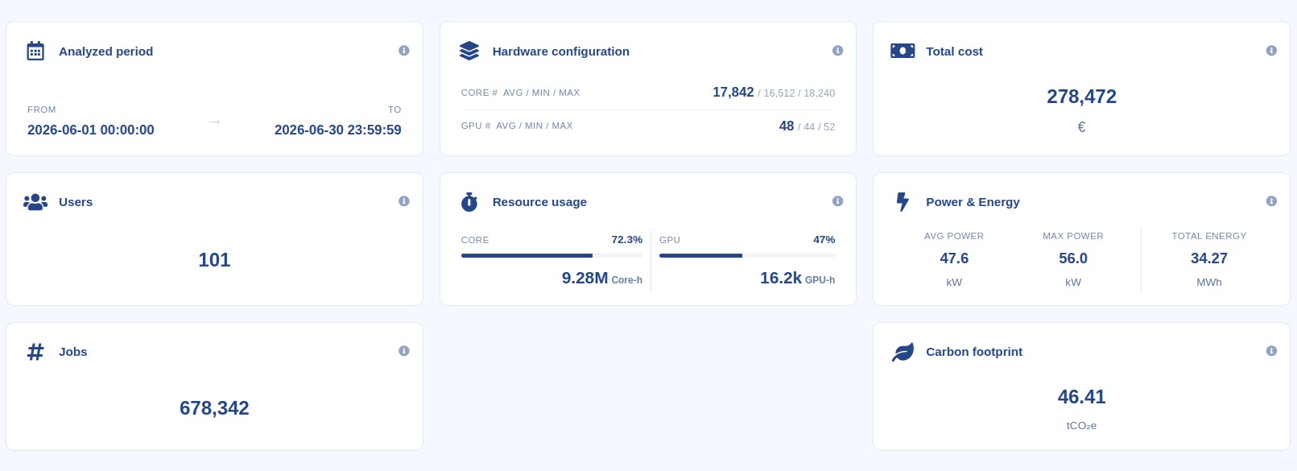
Task: Click the total cost value 278,472
Action: (1081, 97)
